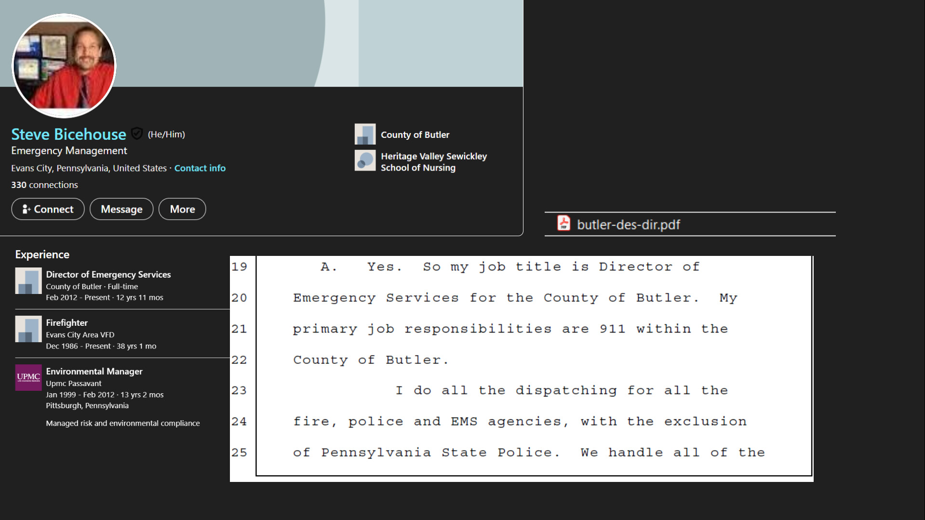Click the UPMC logo icon
Screen dimensions: 925x520
[x=28, y=377]
